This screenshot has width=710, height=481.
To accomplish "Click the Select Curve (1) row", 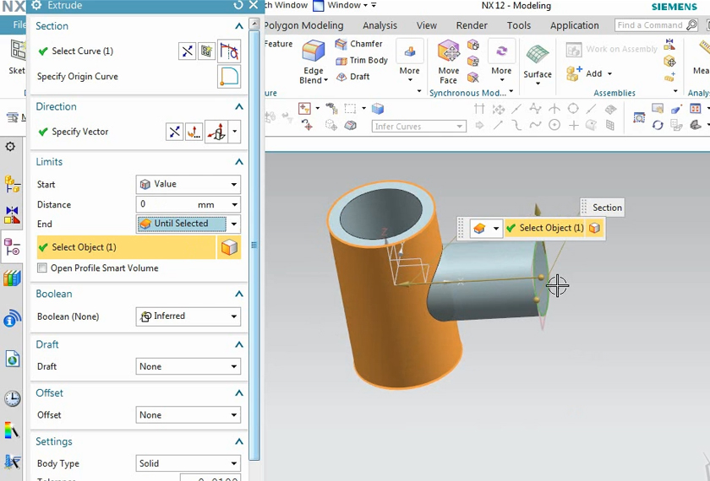I will [x=82, y=51].
